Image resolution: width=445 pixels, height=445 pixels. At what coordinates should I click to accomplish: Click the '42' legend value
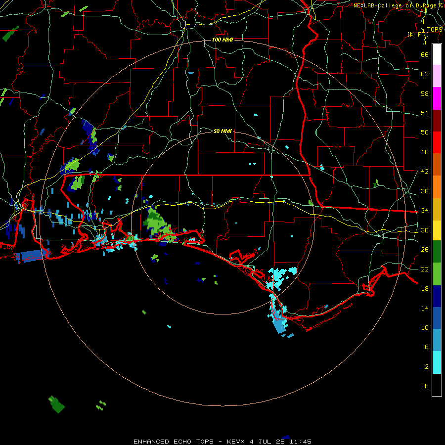[x=425, y=172]
